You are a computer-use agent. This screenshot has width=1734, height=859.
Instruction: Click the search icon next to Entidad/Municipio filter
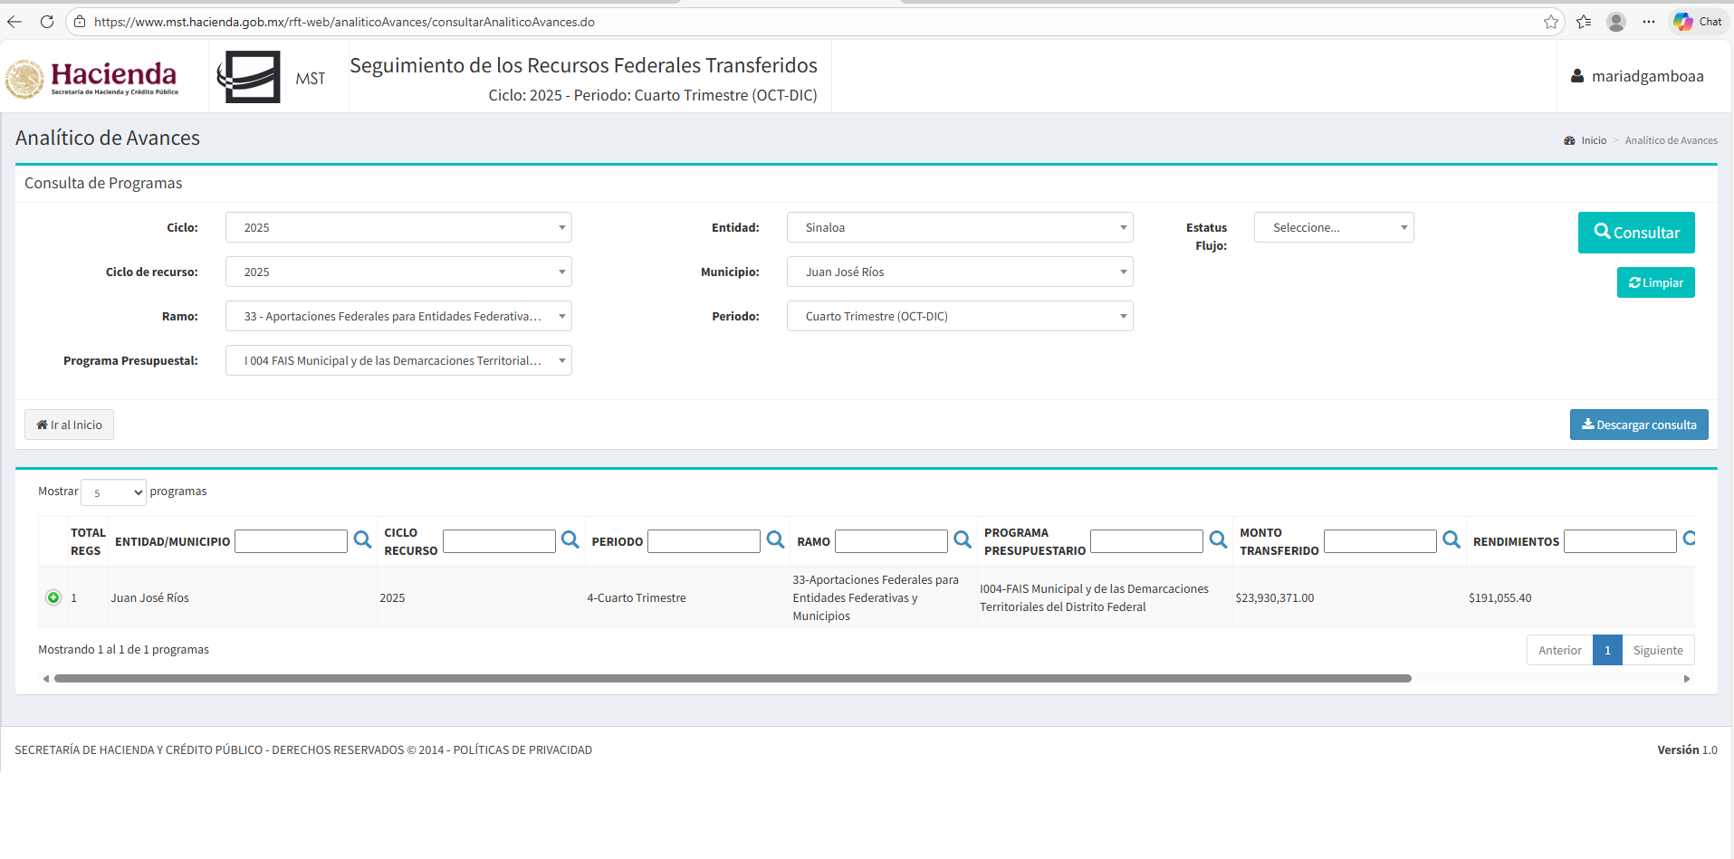[x=362, y=540]
